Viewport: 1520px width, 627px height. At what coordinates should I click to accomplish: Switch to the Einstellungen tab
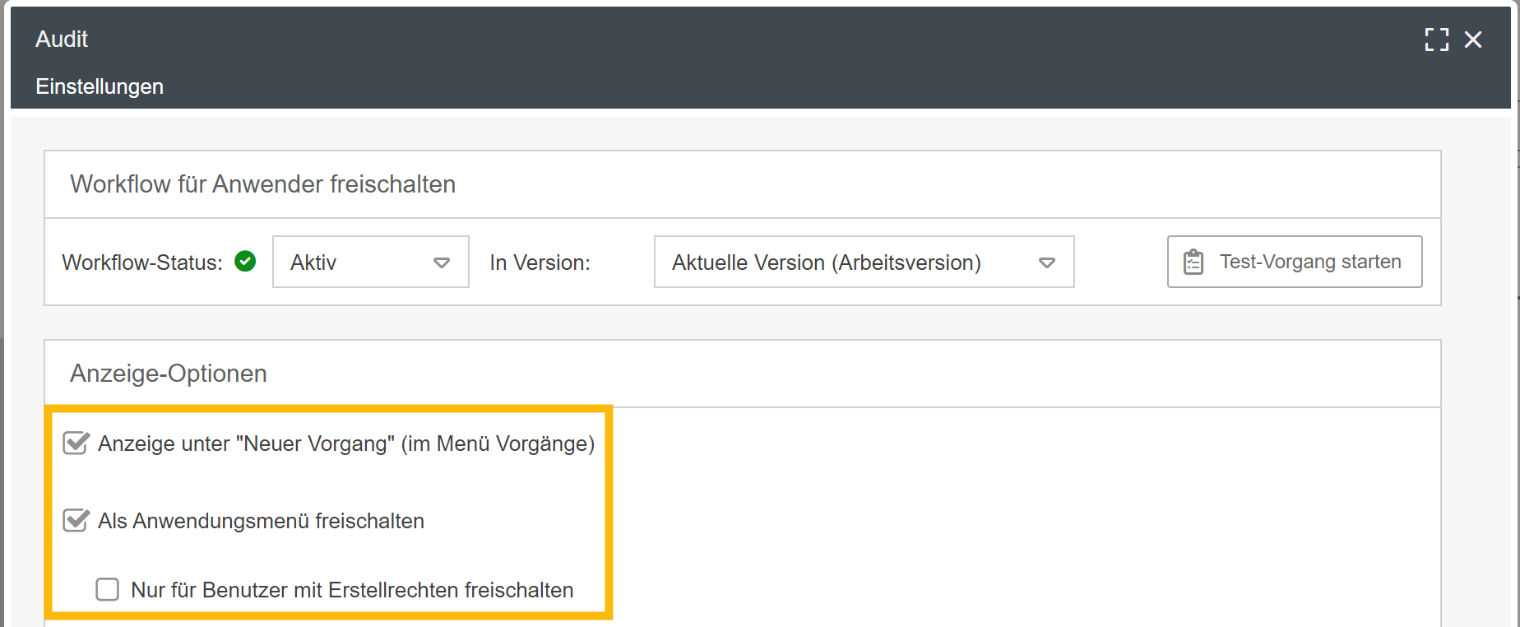click(100, 86)
